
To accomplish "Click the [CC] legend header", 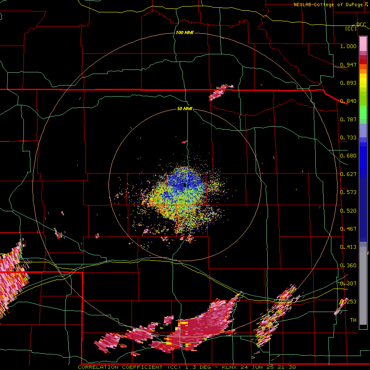I will (351, 28).
